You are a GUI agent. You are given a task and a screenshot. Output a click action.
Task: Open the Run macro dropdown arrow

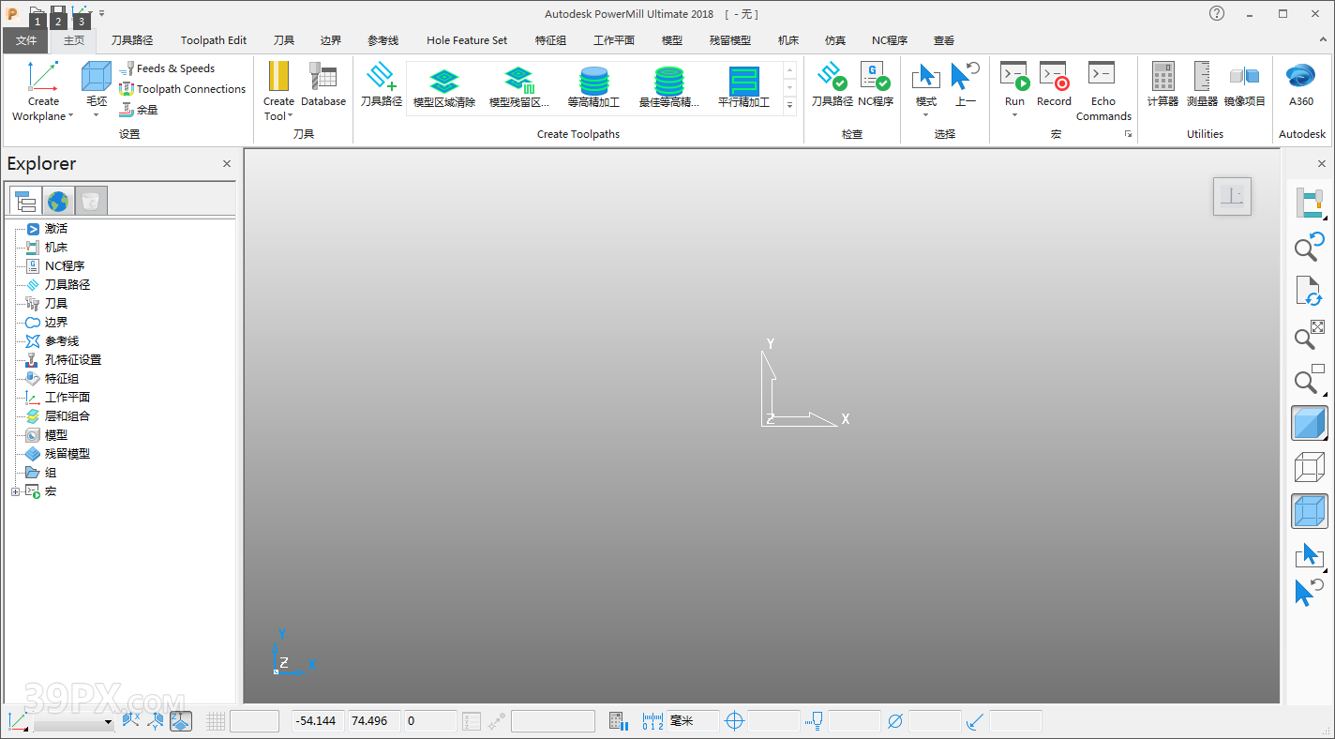tap(1014, 115)
